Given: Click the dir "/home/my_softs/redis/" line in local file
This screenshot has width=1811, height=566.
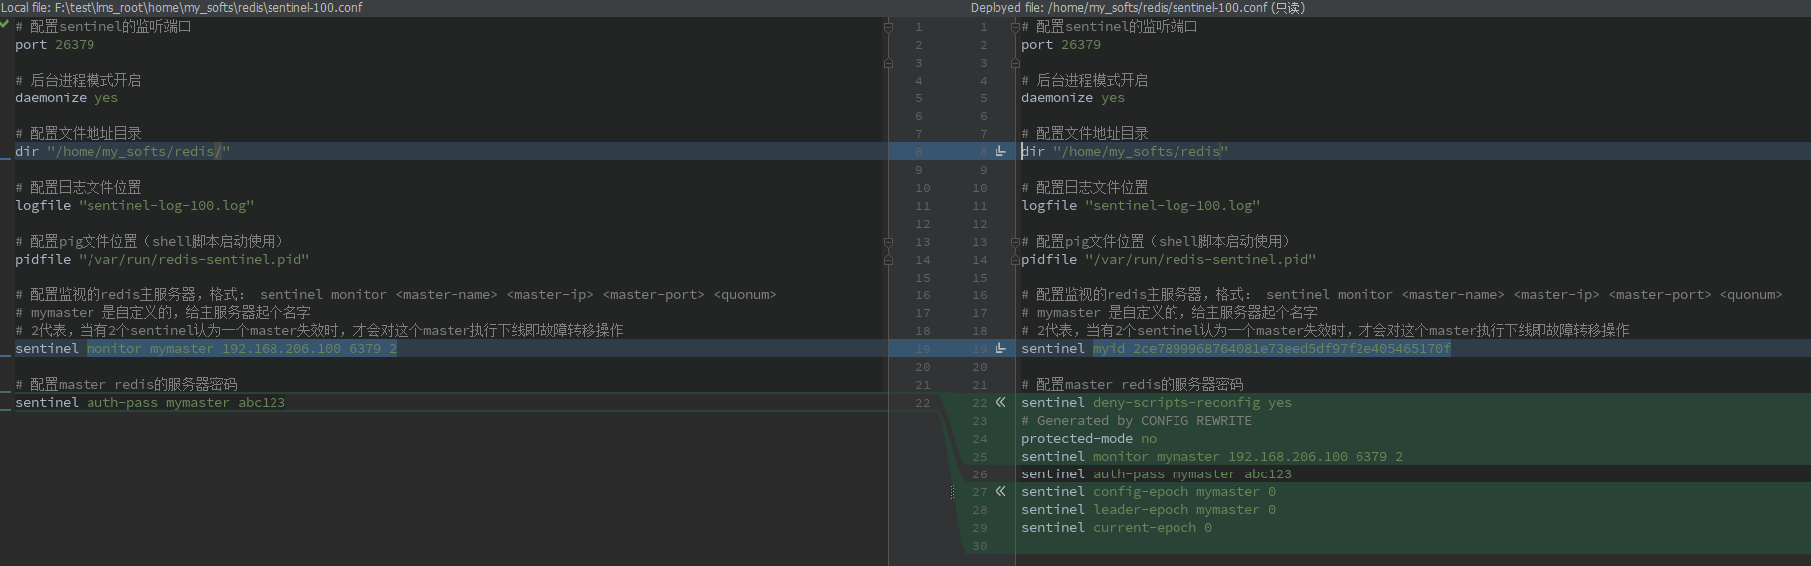Looking at the screenshot, I should (122, 151).
